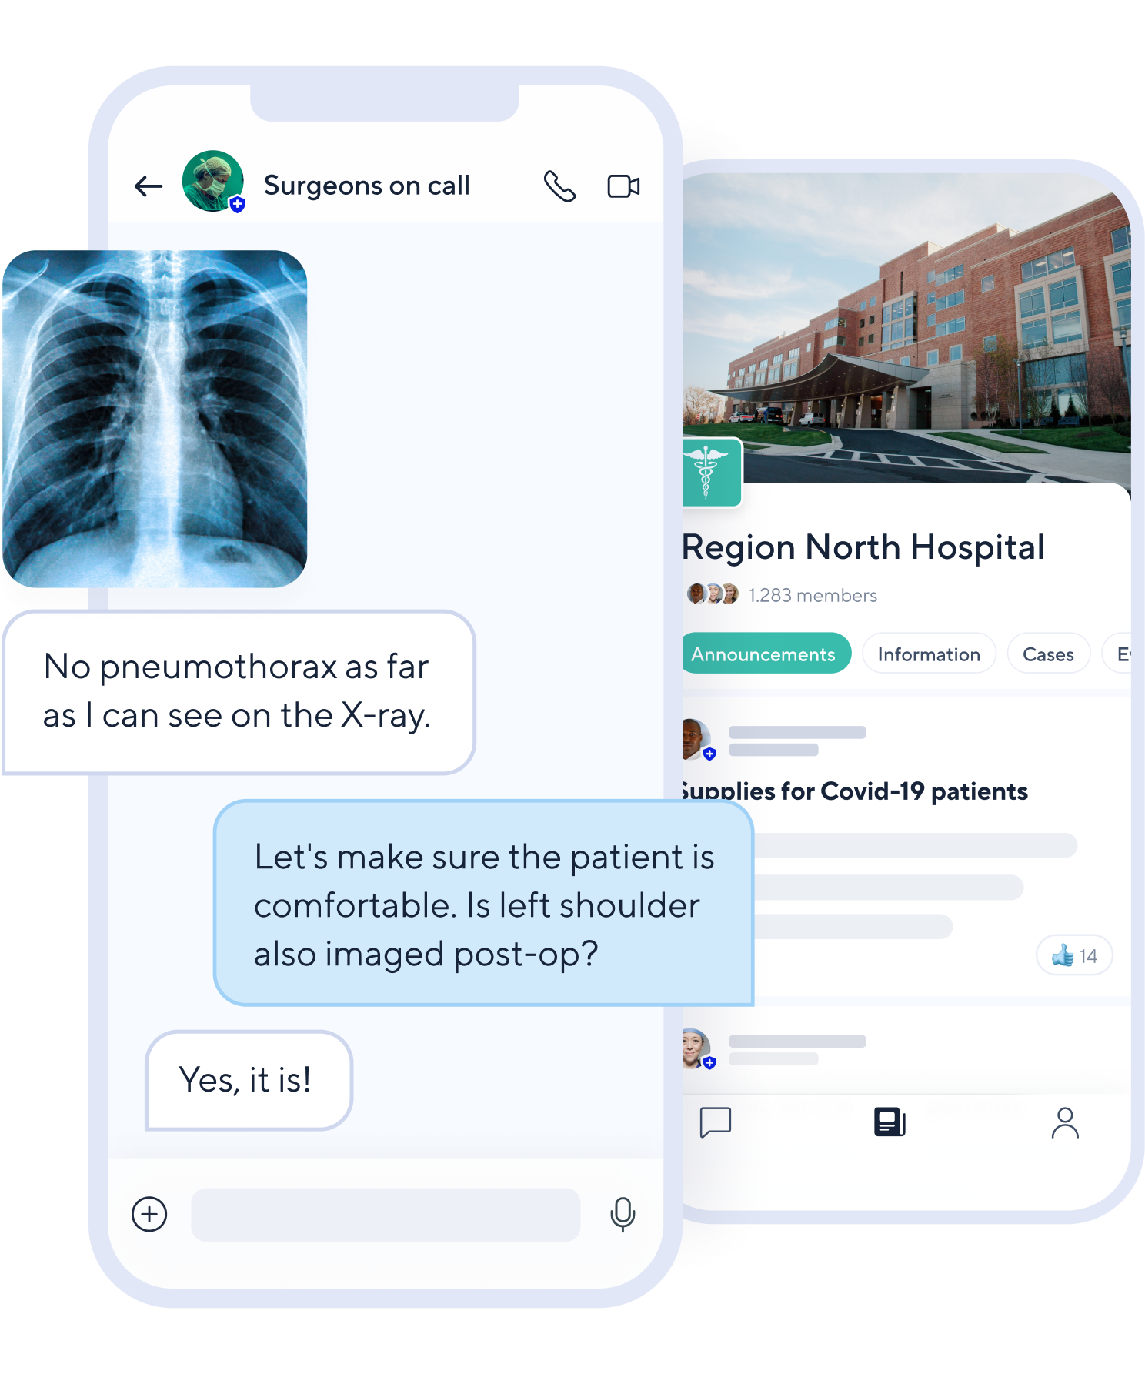Tap the microphone to record voice message
The image size is (1145, 1381).
[623, 1215]
